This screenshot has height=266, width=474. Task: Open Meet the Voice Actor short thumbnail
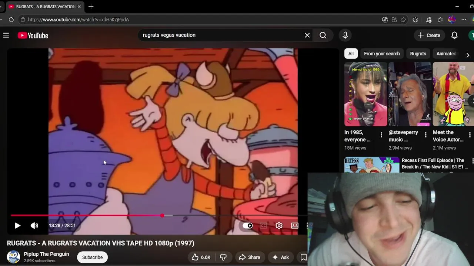(453, 94)
